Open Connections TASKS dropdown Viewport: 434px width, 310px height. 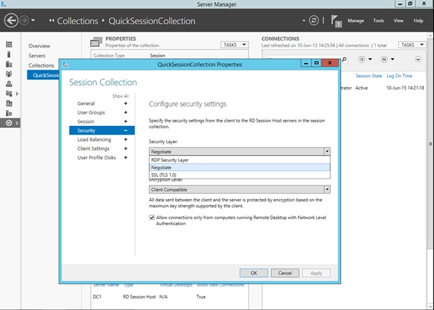(x=412, y=45)
